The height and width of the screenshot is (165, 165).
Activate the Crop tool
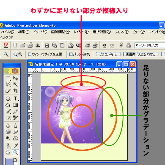coord(15,91)
